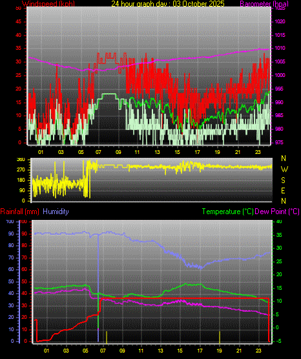Screen dimensions: 301x359
Task: Click "990" on the barometer axis
Action: (x=279, y=102)
